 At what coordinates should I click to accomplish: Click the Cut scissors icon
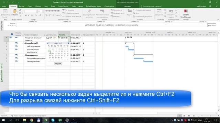[20, 10]
